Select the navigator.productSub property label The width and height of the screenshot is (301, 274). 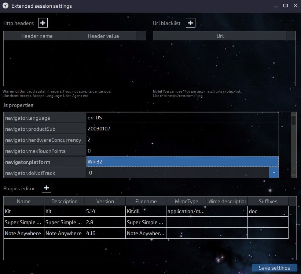(45, 129)
